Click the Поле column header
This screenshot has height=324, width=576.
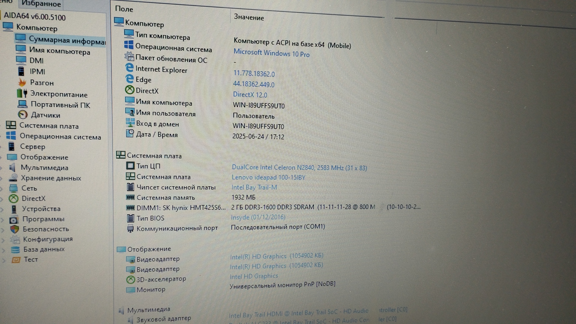124,9
